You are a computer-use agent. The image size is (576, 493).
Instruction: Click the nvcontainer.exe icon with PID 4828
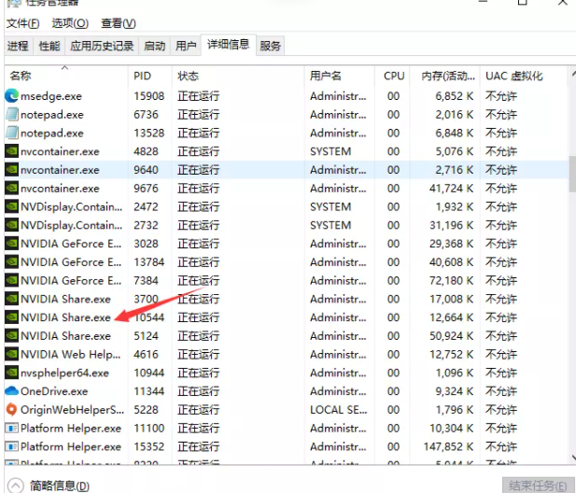pos(12,151)
